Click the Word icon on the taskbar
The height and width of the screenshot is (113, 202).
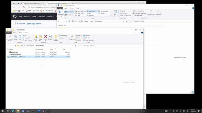point(39,111)
